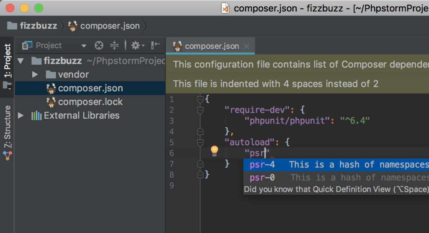Click fold end marker on line 8

(200, 175)
